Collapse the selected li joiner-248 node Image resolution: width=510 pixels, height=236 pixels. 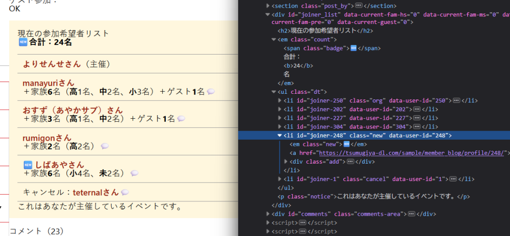point(279,135)
